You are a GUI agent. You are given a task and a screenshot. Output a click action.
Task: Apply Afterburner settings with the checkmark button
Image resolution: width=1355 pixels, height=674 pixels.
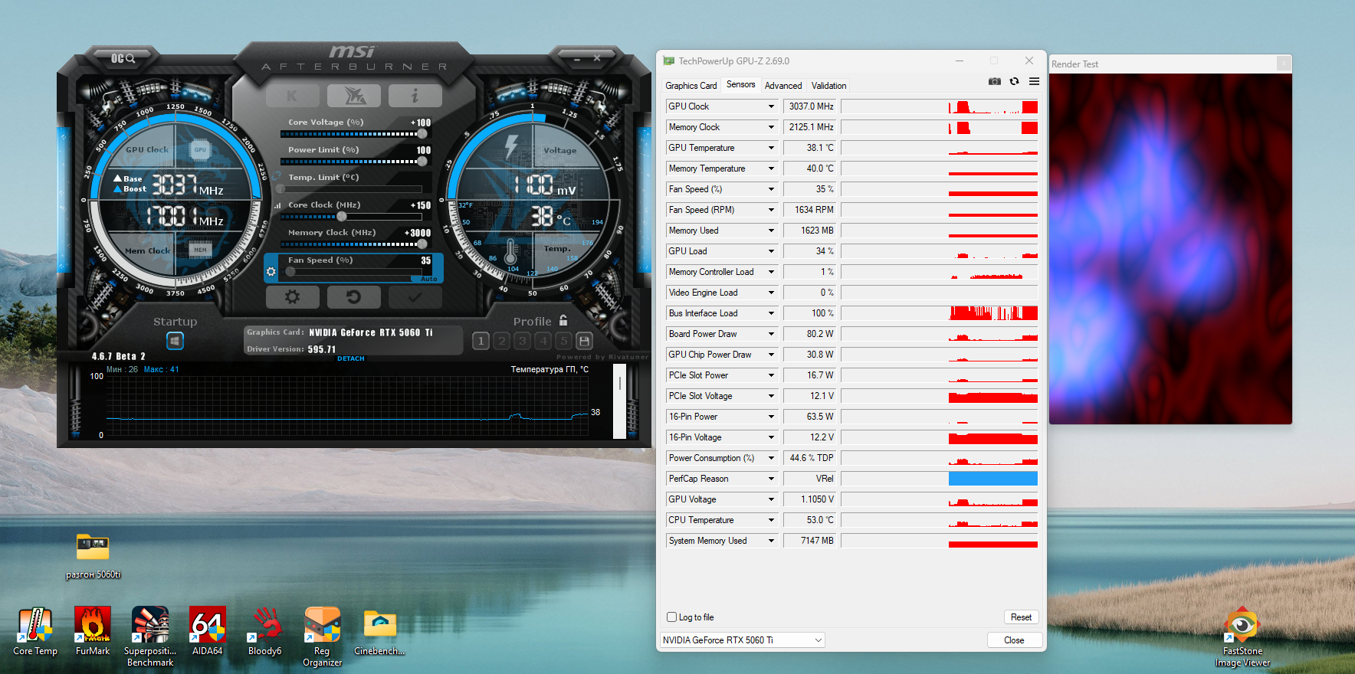pyautogui.click(x=415, y=296)
